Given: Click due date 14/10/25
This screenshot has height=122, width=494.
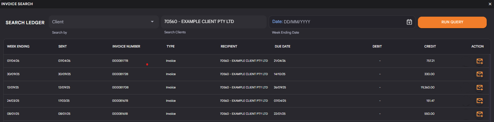Looking at the screenshot, I should 280,74.
